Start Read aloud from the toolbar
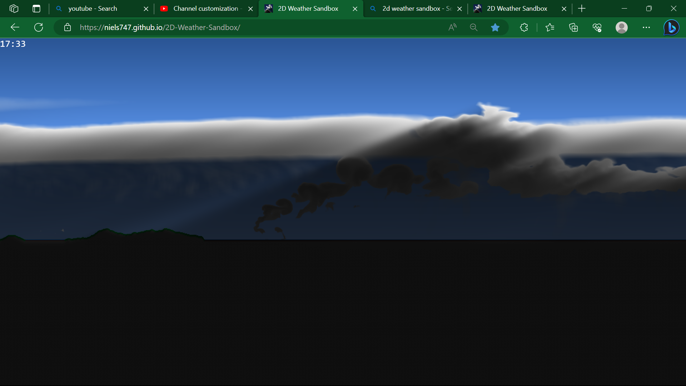Image resolution: width=686 pixels, height=386 pixels. click(452, 27)
